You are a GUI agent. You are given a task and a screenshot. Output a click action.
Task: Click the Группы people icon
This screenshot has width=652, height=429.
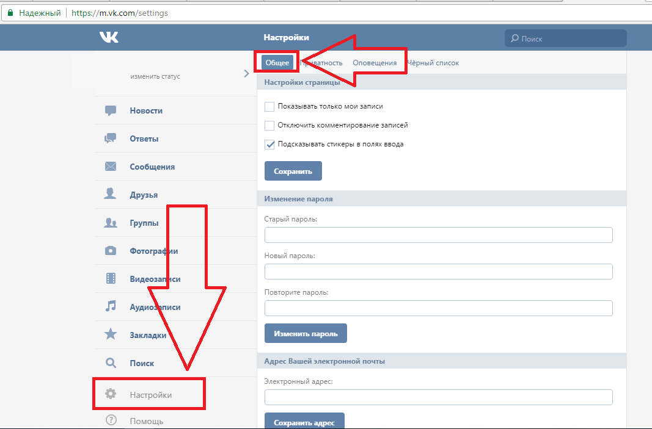coord(111,223)
